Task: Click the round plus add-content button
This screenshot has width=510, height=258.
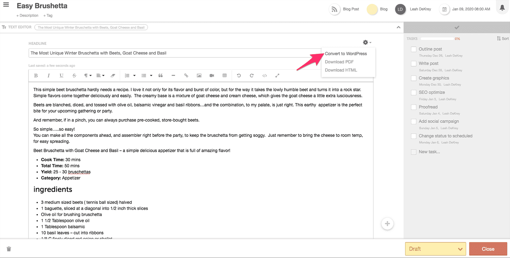Action: coord(387,224)
